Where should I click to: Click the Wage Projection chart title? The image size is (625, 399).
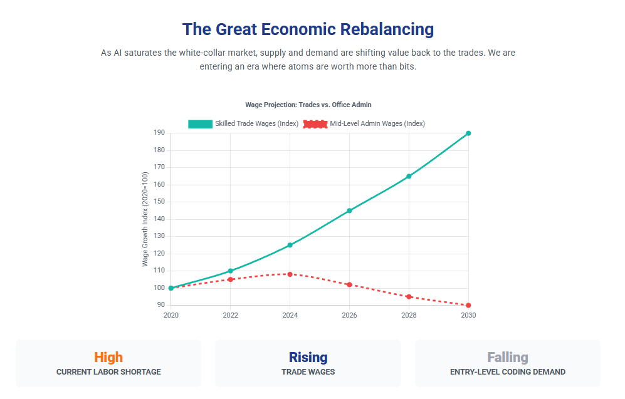[308, 105]
